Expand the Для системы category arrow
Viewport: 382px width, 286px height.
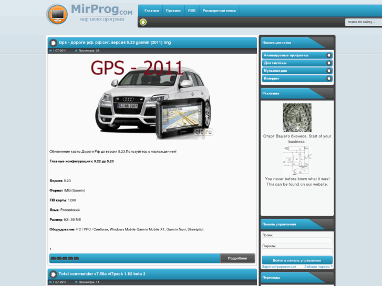(x=328, y=63)
